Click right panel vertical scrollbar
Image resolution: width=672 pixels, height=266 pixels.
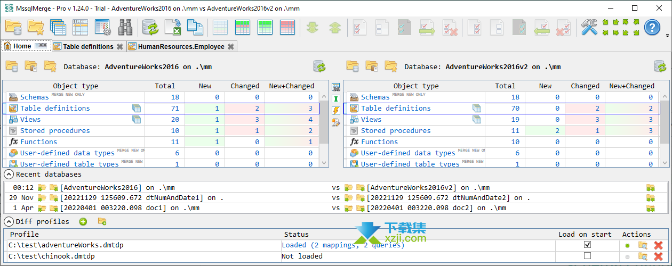click(x=665, y=129)
